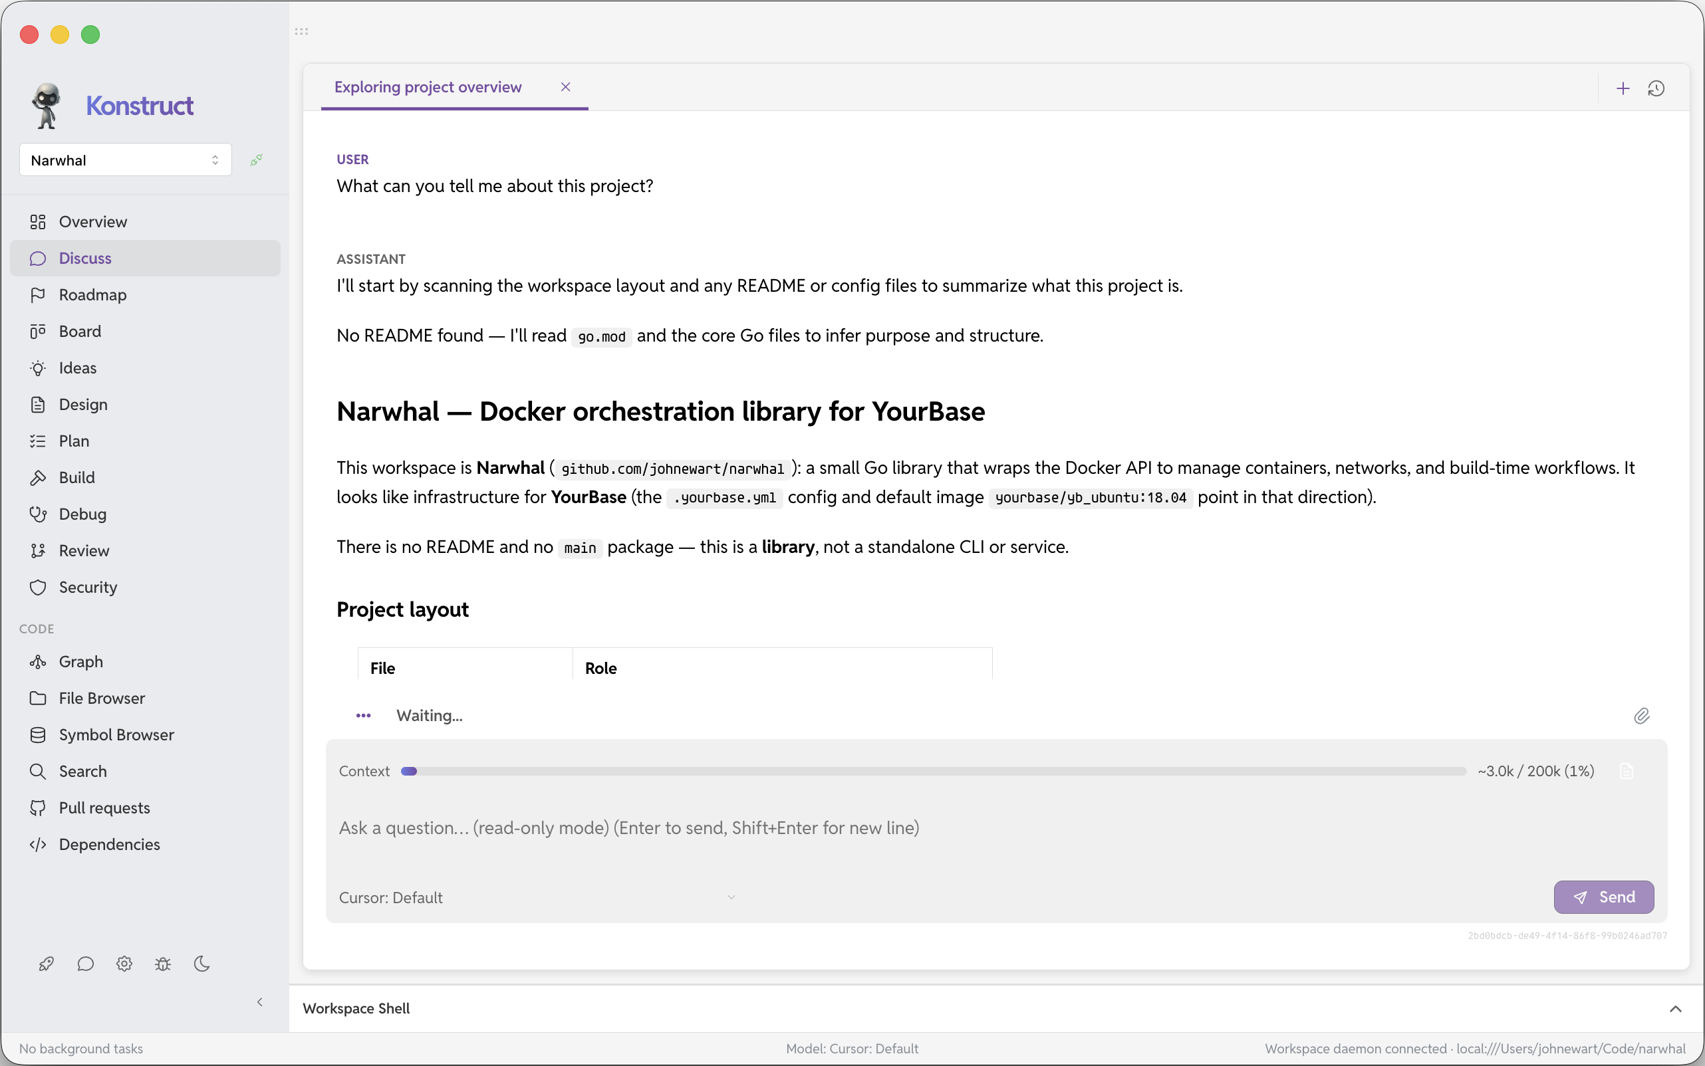The width and height of the screenshot is (1705, 1066).
Task: Open chat history clock icon
Action: (x=1656, y=88)
